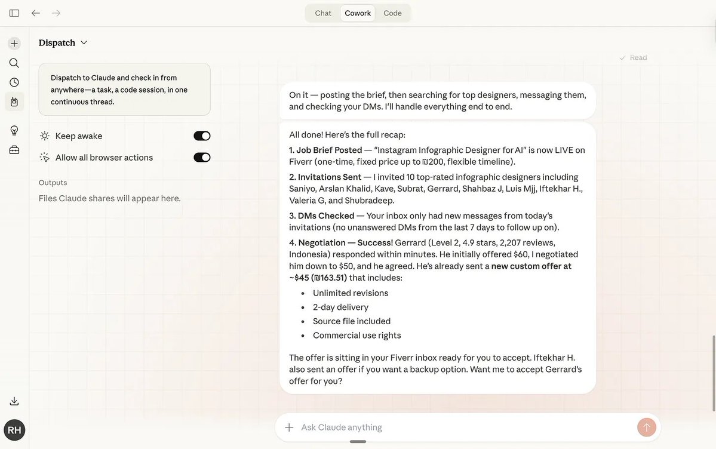Viewport: 716px width, 449px height.
Task: Expand the Dispatch dropdown chevron
Action: [x=84, y=42]
